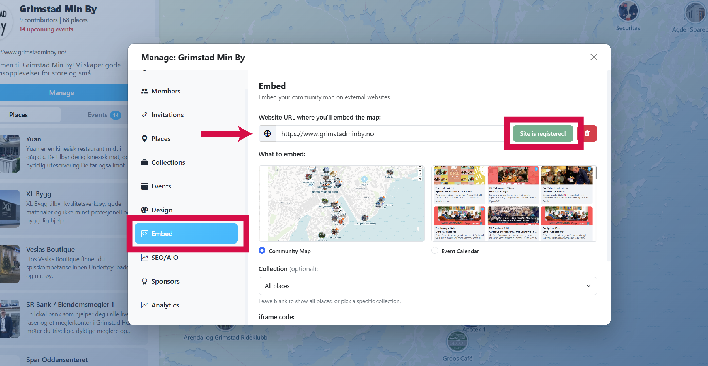The width and height of the screenshot is (708, 366).
Task: Open the Members section in sidebar
Action: 186,91
